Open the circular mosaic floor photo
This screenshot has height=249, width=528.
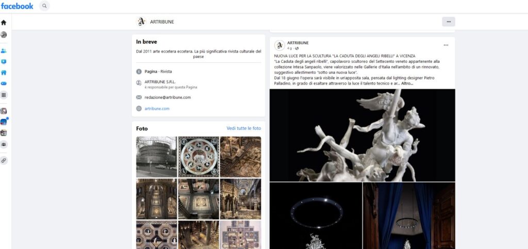pos(199,157)
